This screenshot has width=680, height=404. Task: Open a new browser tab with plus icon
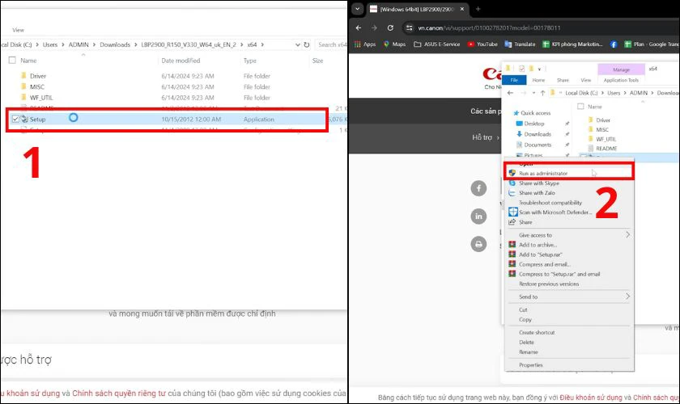(478, 8)
